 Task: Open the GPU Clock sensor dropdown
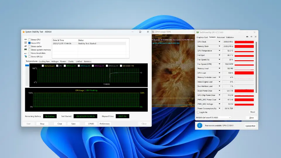coord(219,42)
